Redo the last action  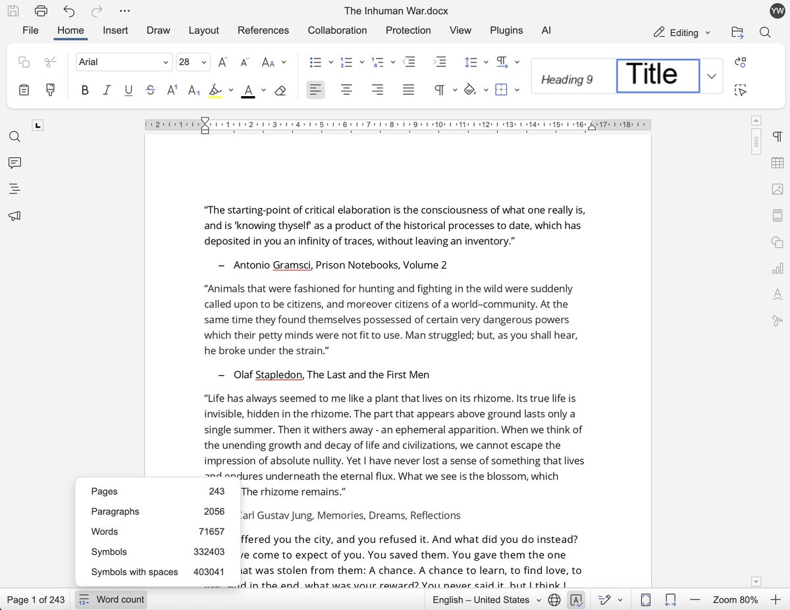tap(97, 11)
